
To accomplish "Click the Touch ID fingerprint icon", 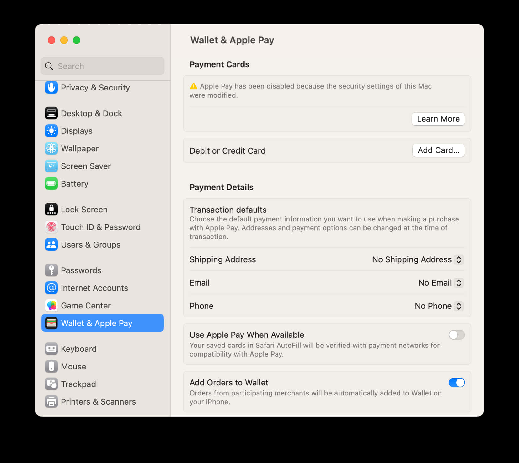I will pos(51,227).
